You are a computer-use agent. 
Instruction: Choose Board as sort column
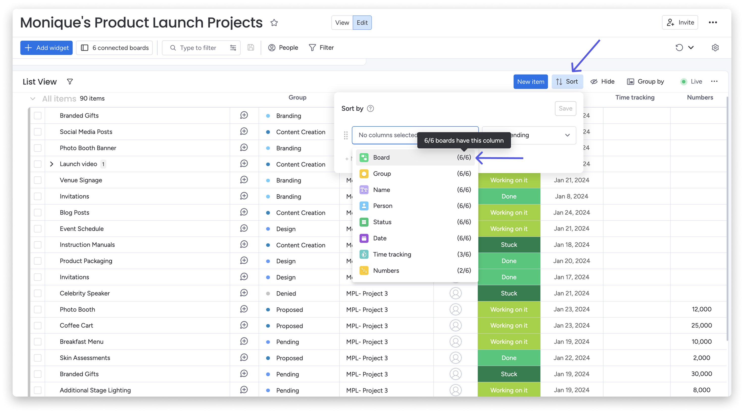[x=415, y=157]
